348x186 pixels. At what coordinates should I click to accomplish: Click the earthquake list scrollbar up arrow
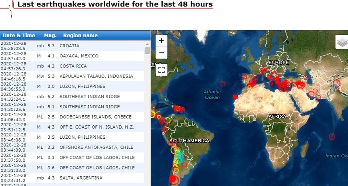tap(147, 43)
